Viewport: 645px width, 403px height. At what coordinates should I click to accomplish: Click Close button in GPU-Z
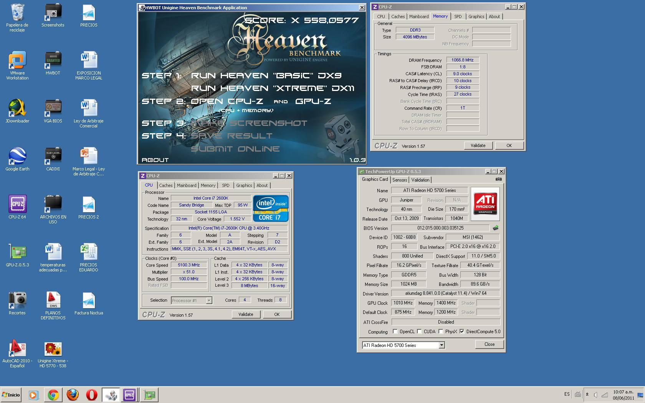[x=490, y=344]
